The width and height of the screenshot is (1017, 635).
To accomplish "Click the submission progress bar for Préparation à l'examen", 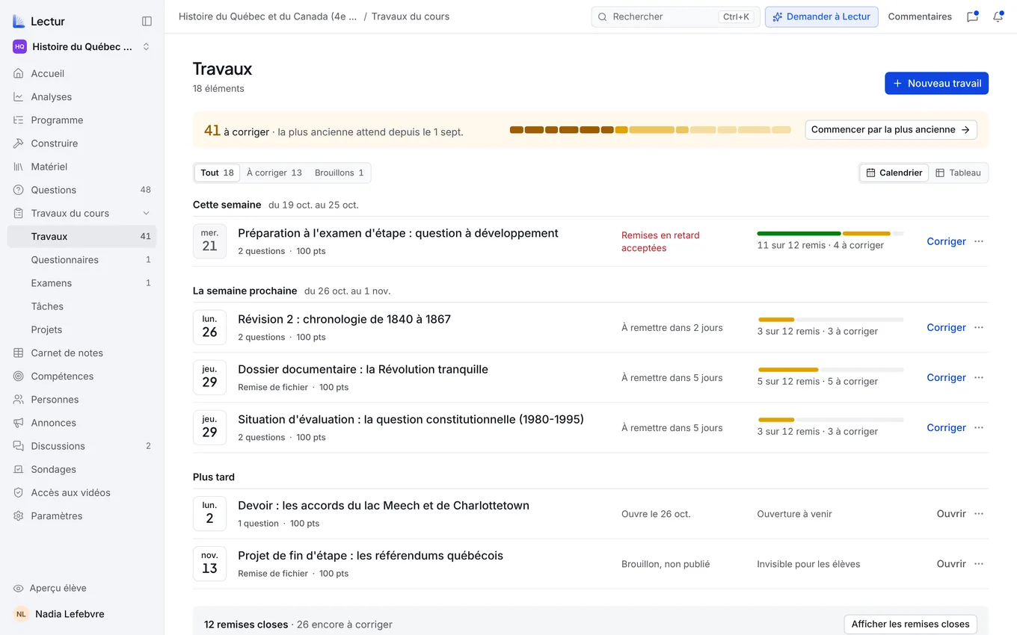I will (830, 233).
